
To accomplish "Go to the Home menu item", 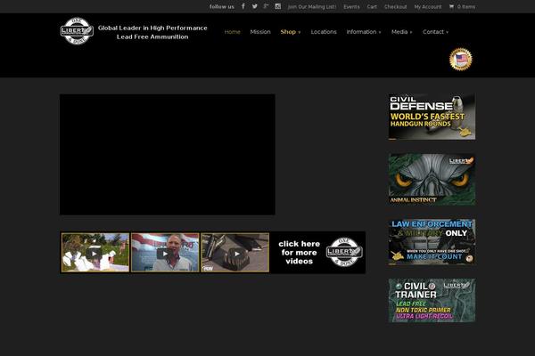I will click(x=233, y=32).
